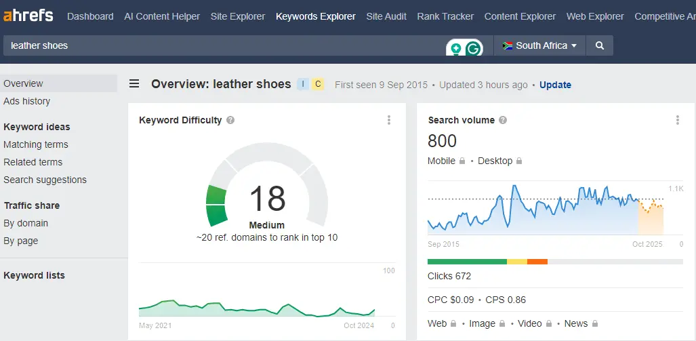Open Site Audit tool
Screen dimensions: 696x341
point(386,16)
